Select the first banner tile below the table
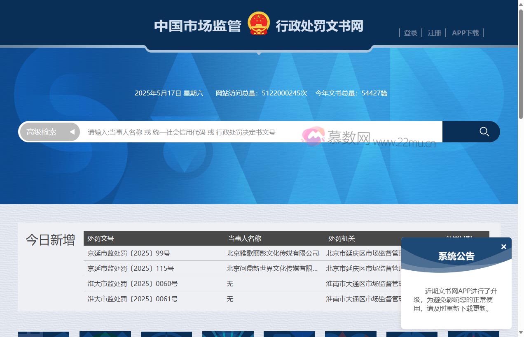Viewport: 524px width, 337px height. coord(43,334)
